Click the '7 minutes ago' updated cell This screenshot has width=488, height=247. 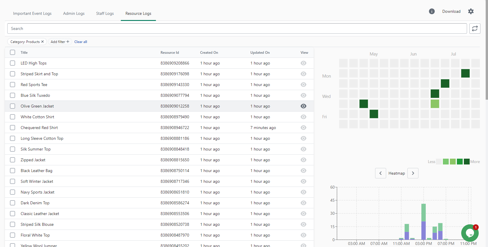[x=263, y=128]
